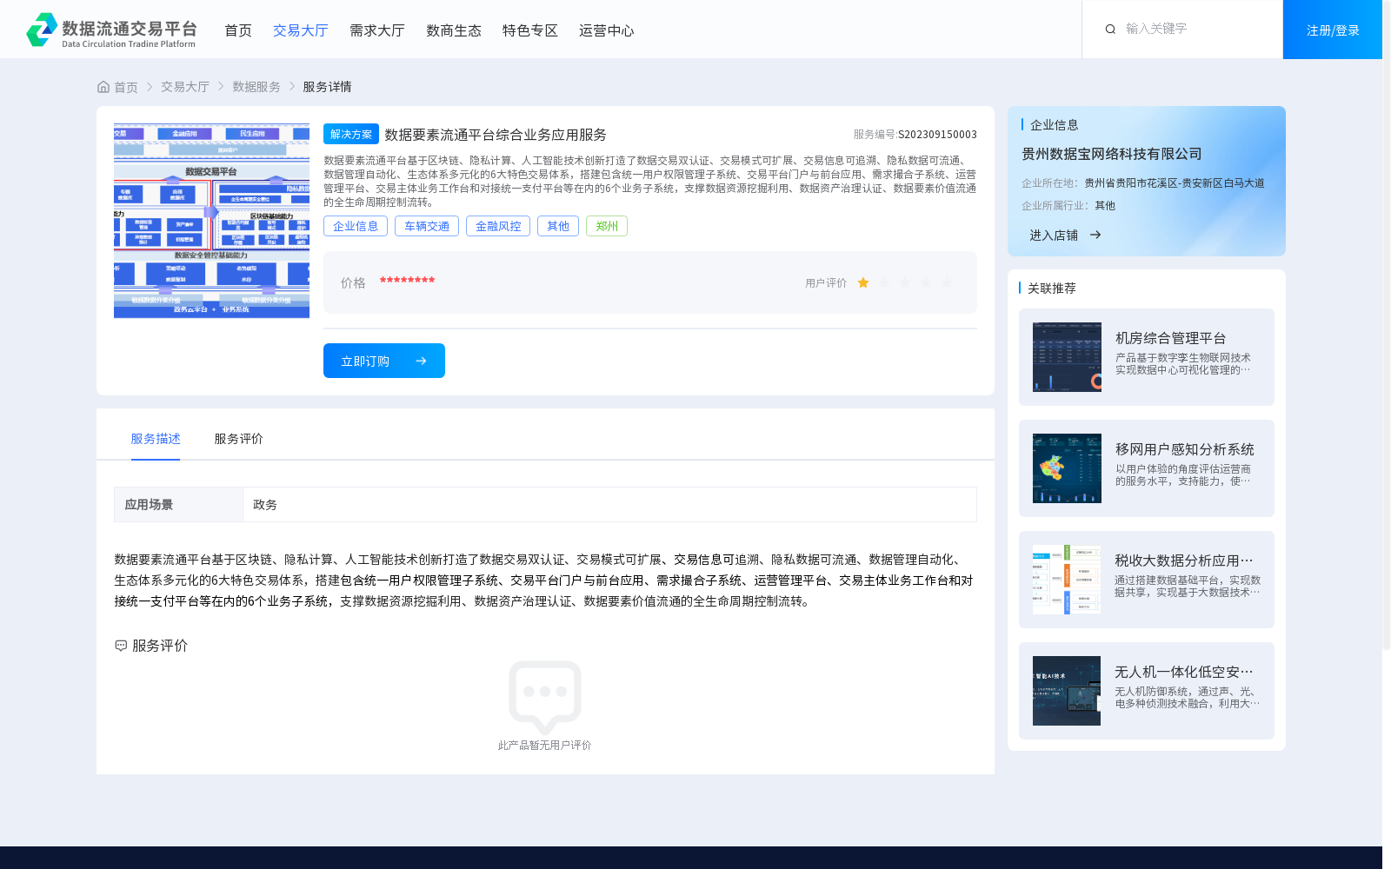Viewport: 1391px width, 869px height.
Task: Click 机房综合管理平台 title
Action: click(x=1170, y=338)
